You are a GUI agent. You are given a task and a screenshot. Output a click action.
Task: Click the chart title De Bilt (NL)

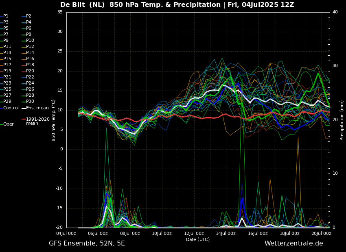(x=82, y=5)
